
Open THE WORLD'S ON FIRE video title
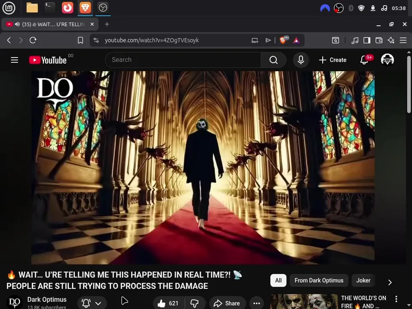364,302
